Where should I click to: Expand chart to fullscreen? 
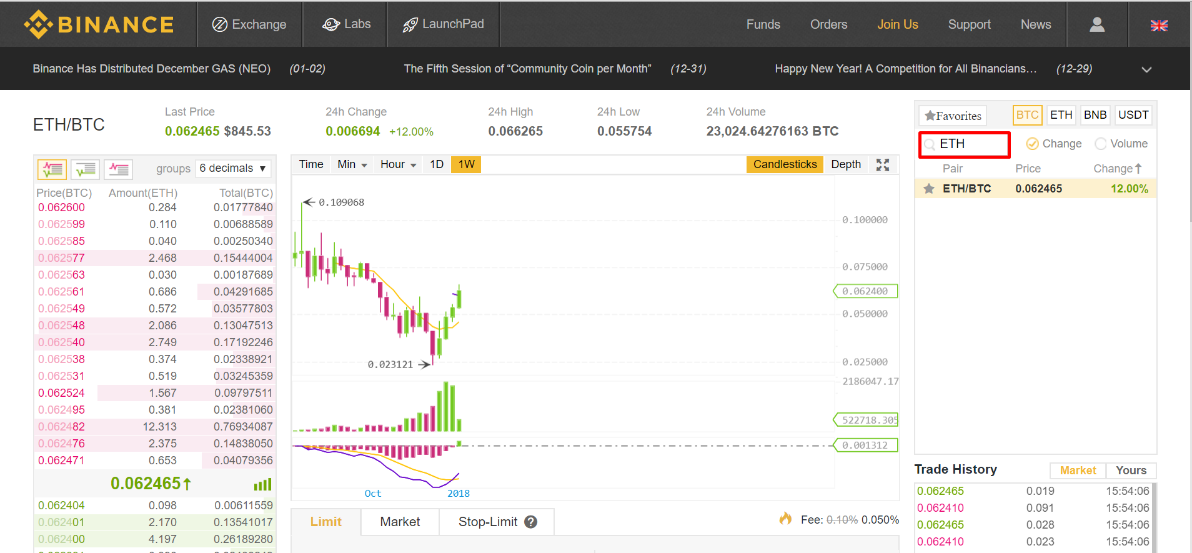(882, 164)
